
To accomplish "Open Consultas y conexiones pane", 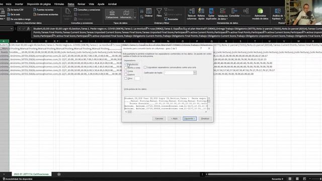I will pyautogui.click(x=87, y=10).
